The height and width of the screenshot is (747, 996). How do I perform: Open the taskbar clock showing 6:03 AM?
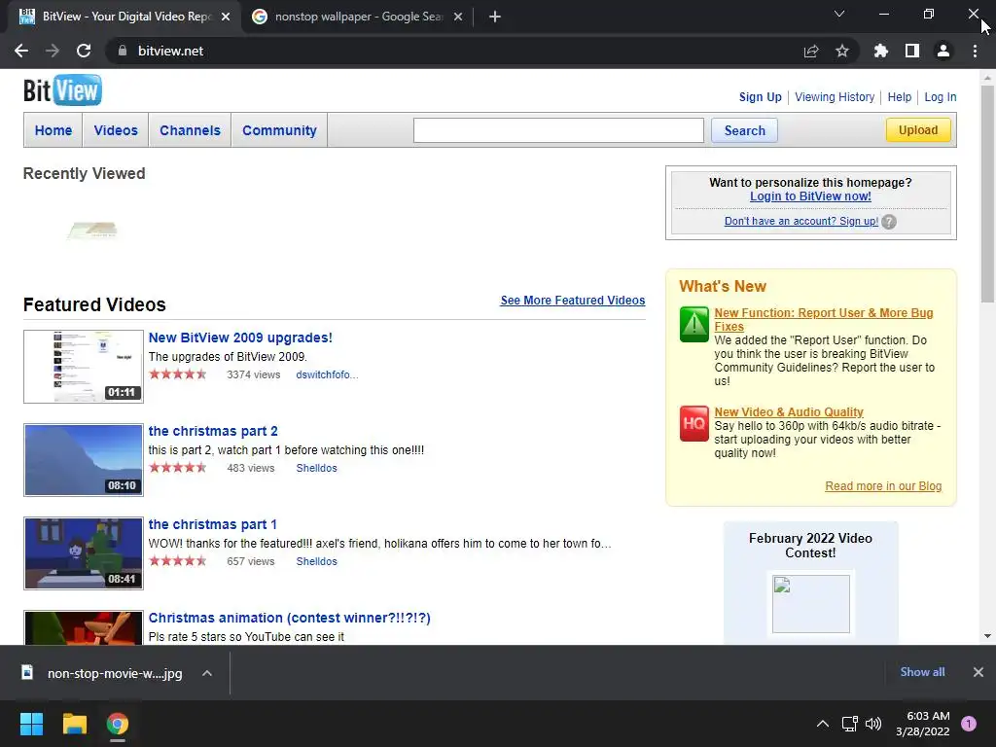point(922,724)
